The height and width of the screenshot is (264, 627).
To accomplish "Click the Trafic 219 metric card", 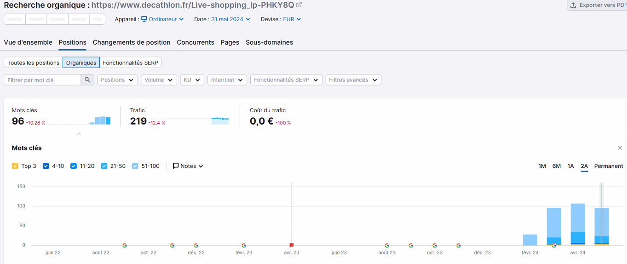I will [x=179, y=117].
